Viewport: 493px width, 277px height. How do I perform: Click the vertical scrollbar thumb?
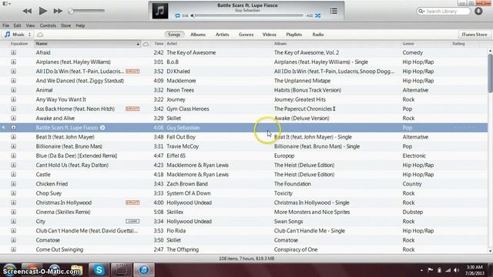(x=490, y=73)
